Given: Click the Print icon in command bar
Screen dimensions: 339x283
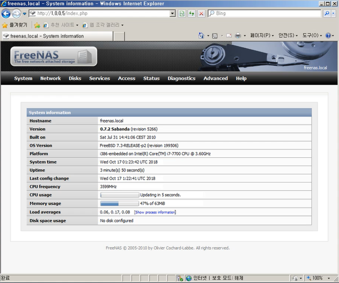Looking at the screenshot, I should (238, 36).
